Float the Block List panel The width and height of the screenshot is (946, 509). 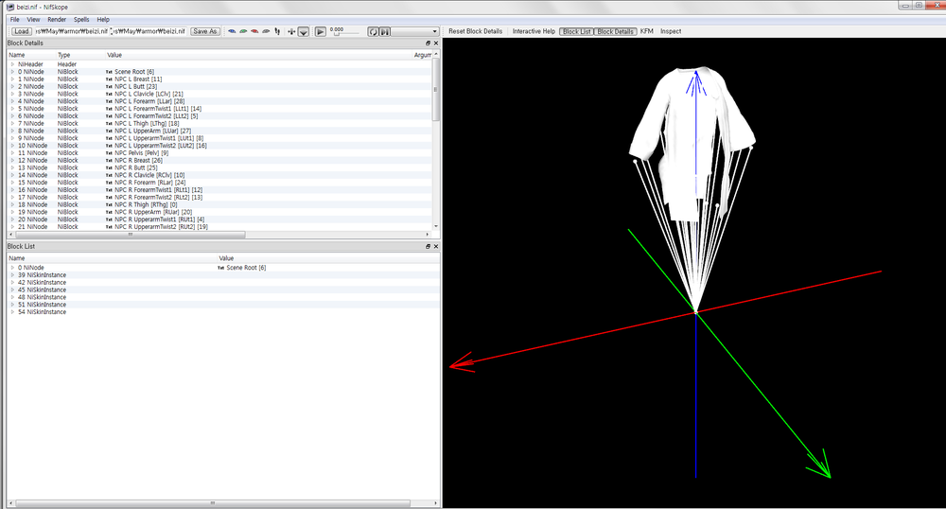click(x=428, y=247)
